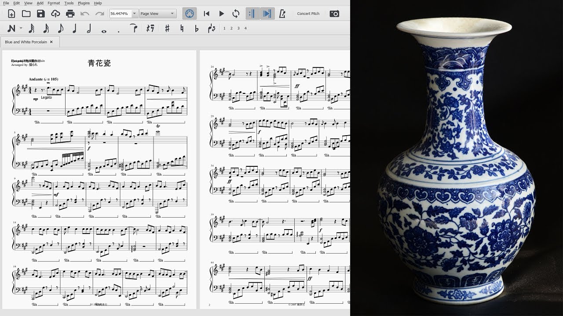Viewport: 563px width, 316px height.
Task: Toggle Concert Pitch button
Action: 308,14
